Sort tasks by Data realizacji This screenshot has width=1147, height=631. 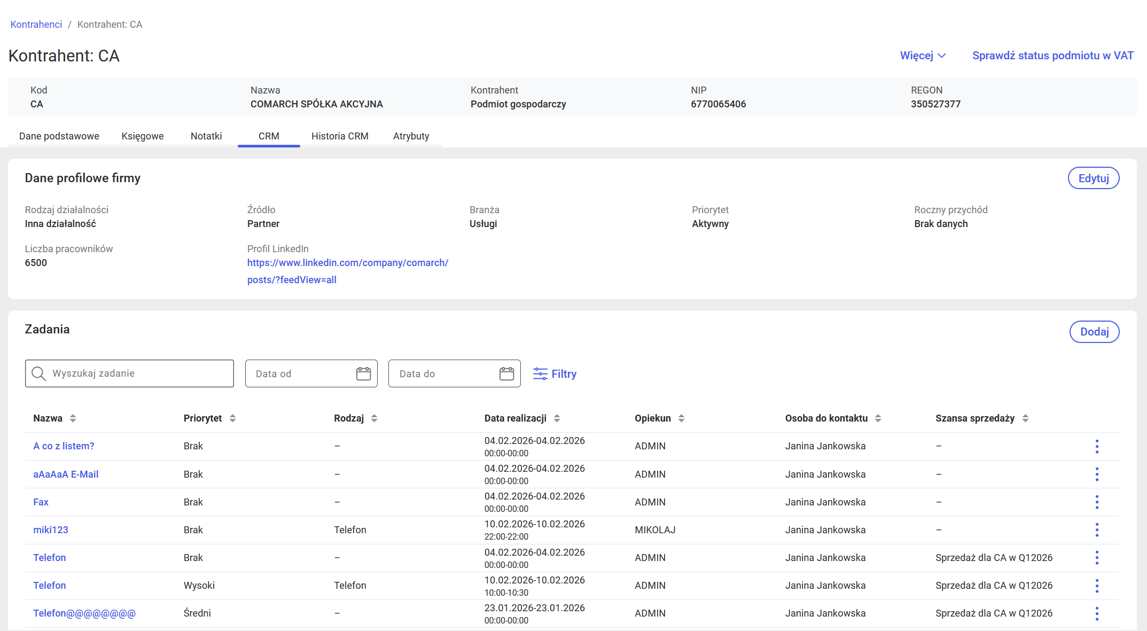tap(558, 418)
